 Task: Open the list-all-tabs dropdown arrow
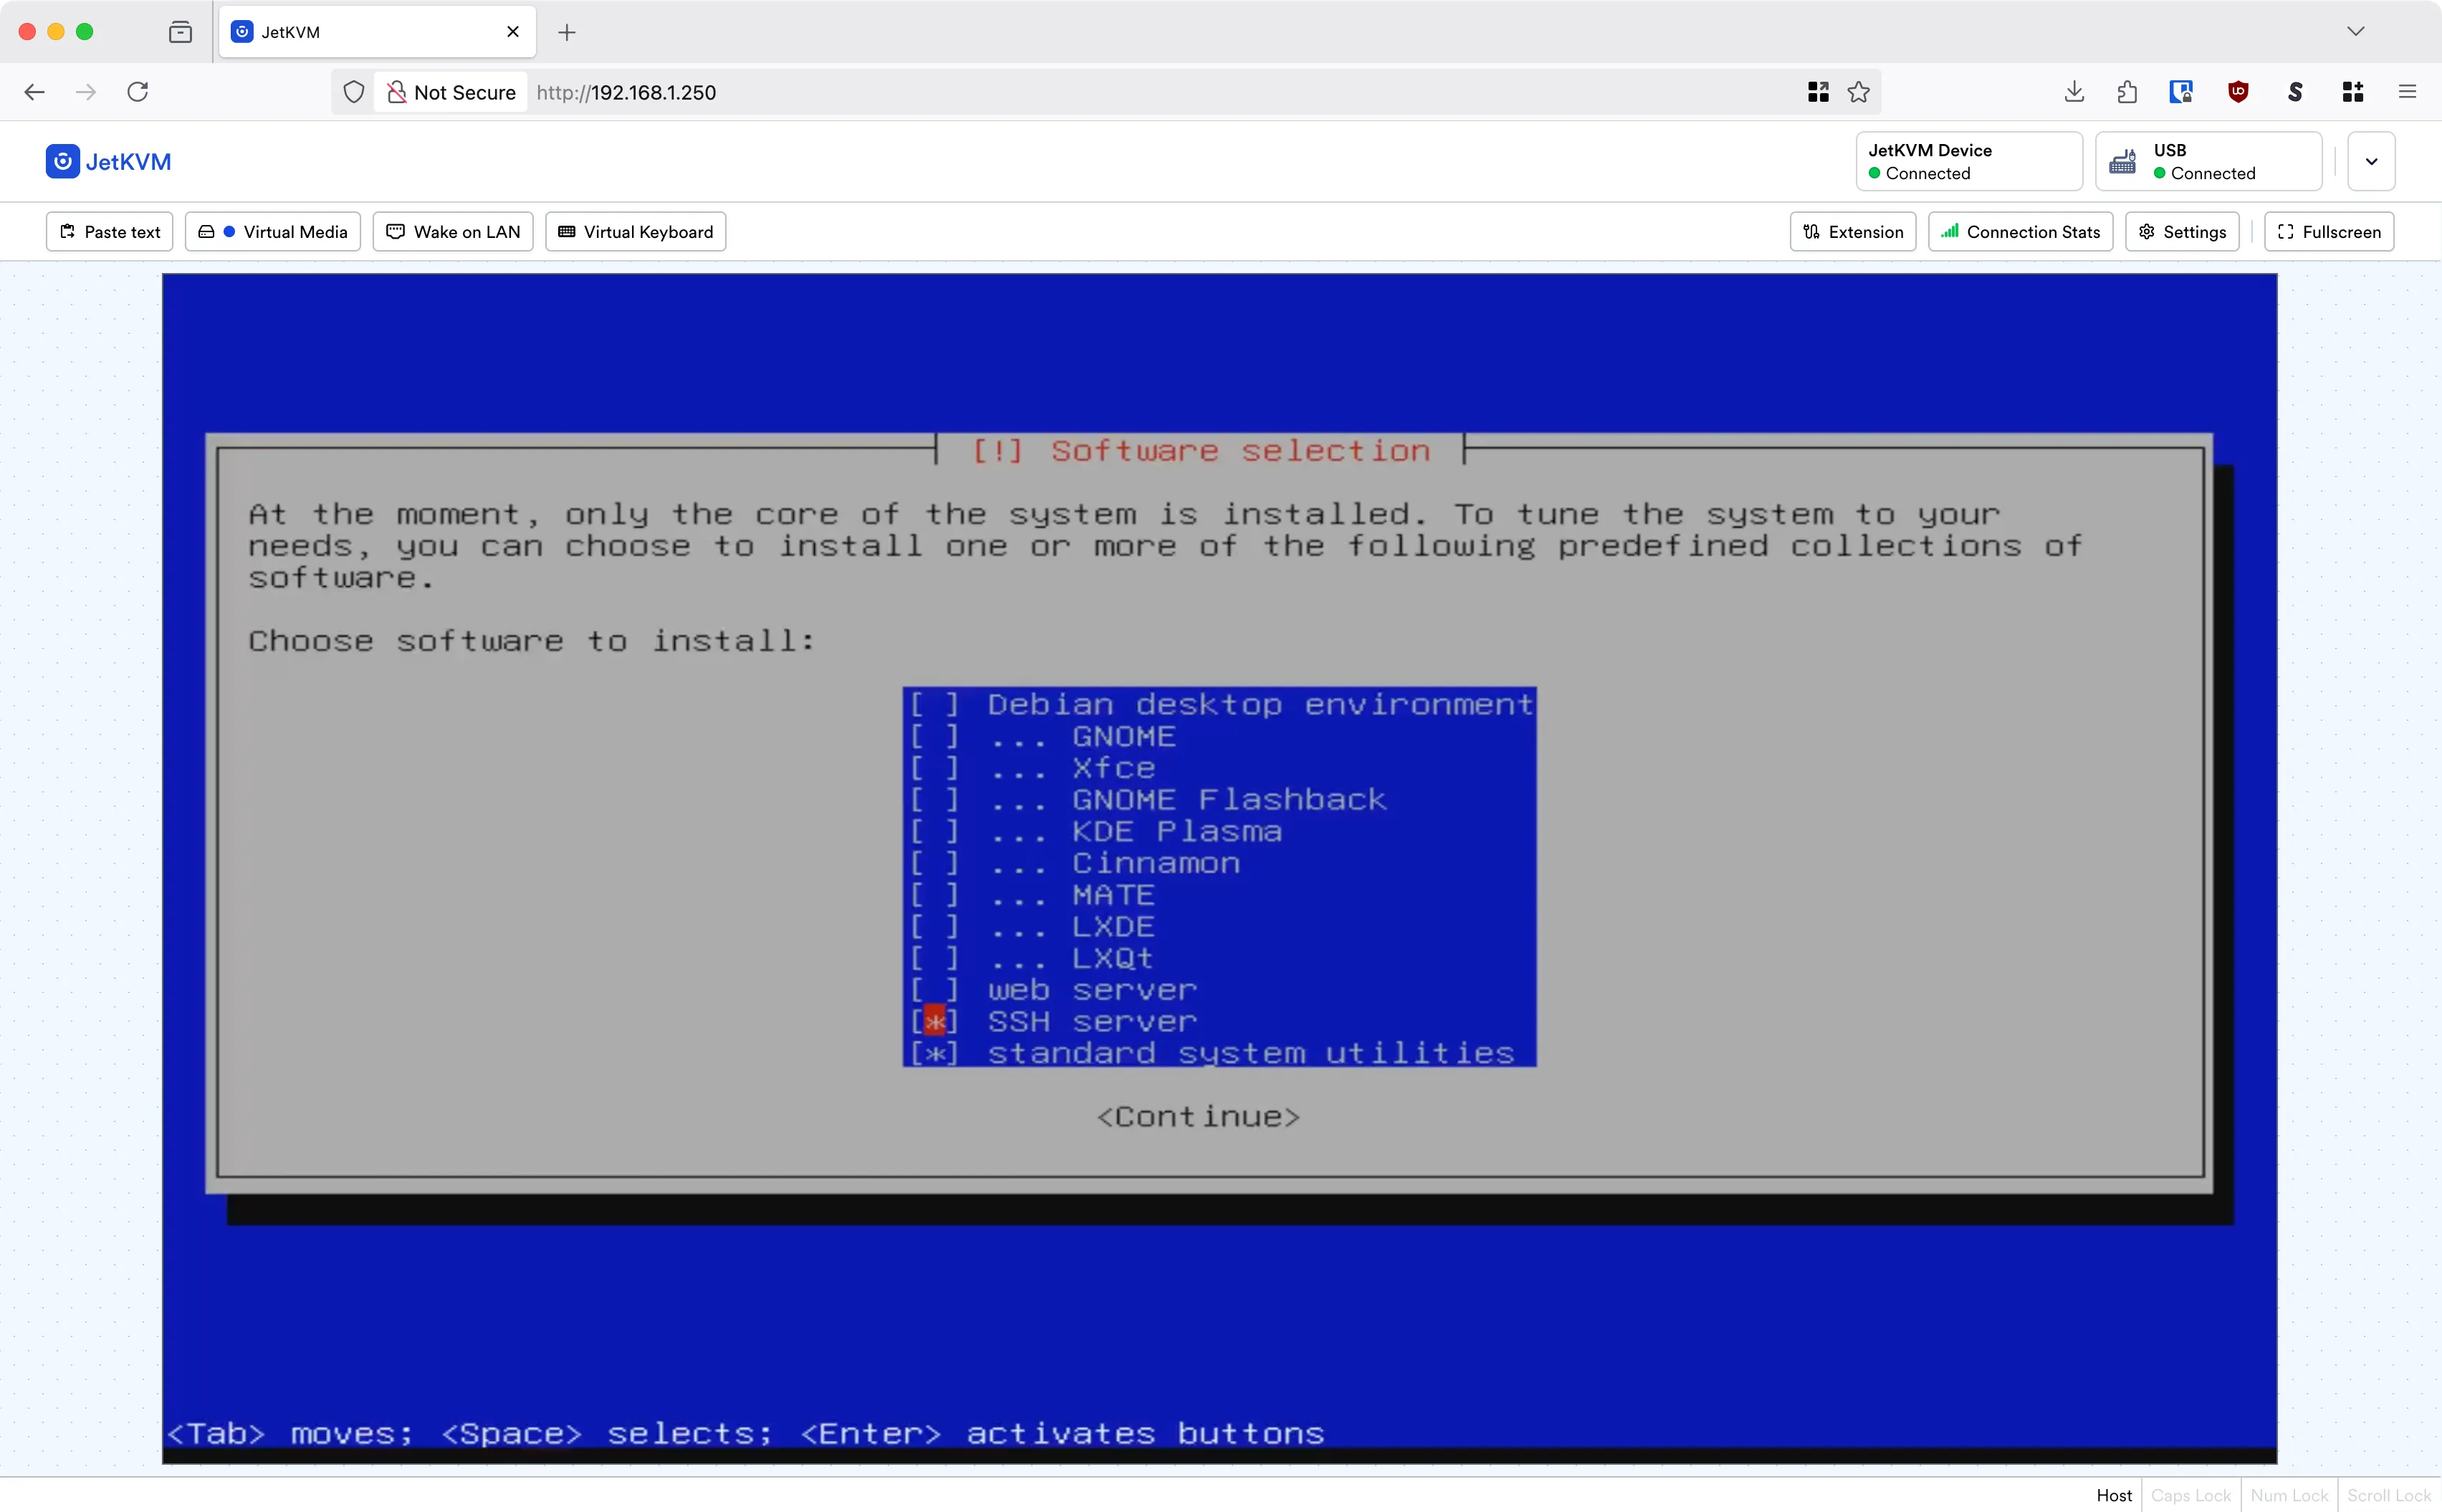click(2356, 31)
